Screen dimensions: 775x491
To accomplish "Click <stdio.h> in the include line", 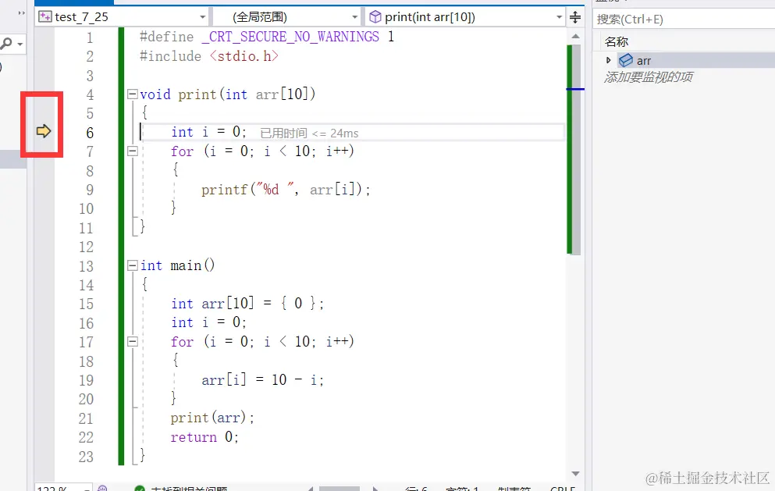I will pyautogui.click(x=244, y=56).
